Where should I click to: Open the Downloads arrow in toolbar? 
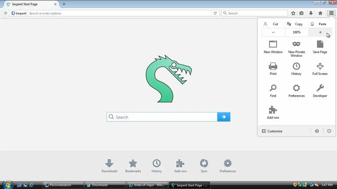click(x=311, y=13)
